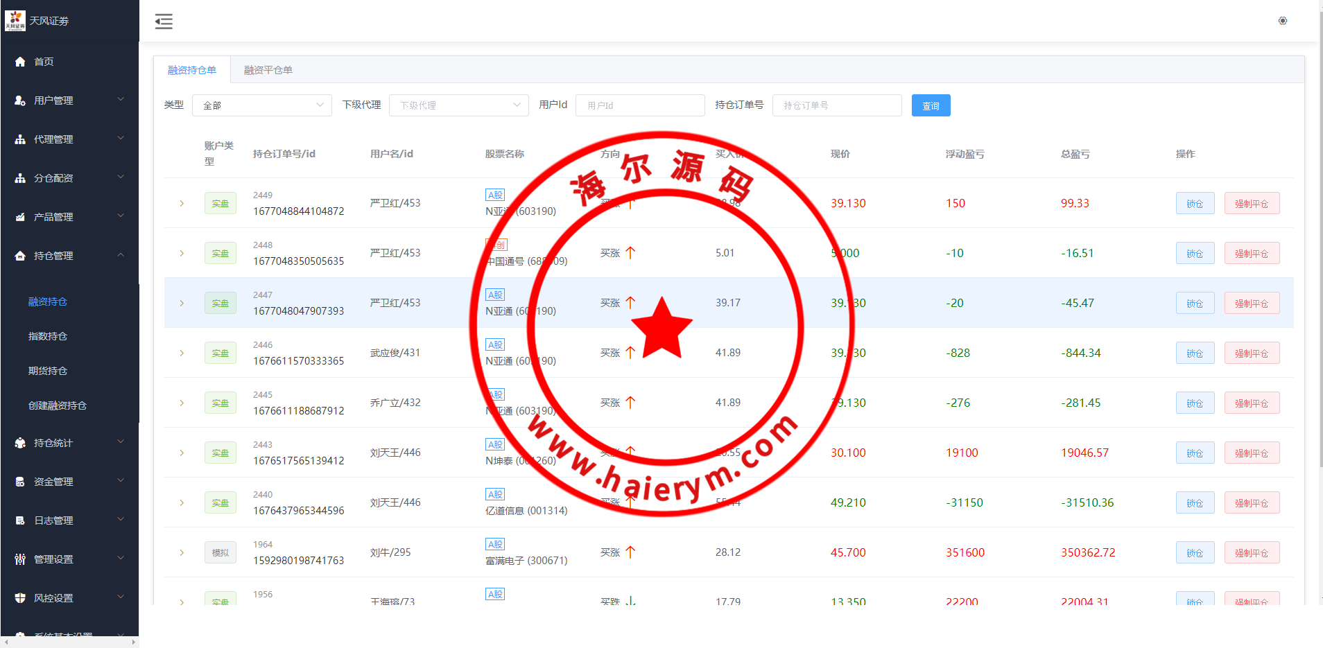The width and height of the screenshot is (1323, 648).
Task: Click the home icon for 首页
Action: point(20,62)
